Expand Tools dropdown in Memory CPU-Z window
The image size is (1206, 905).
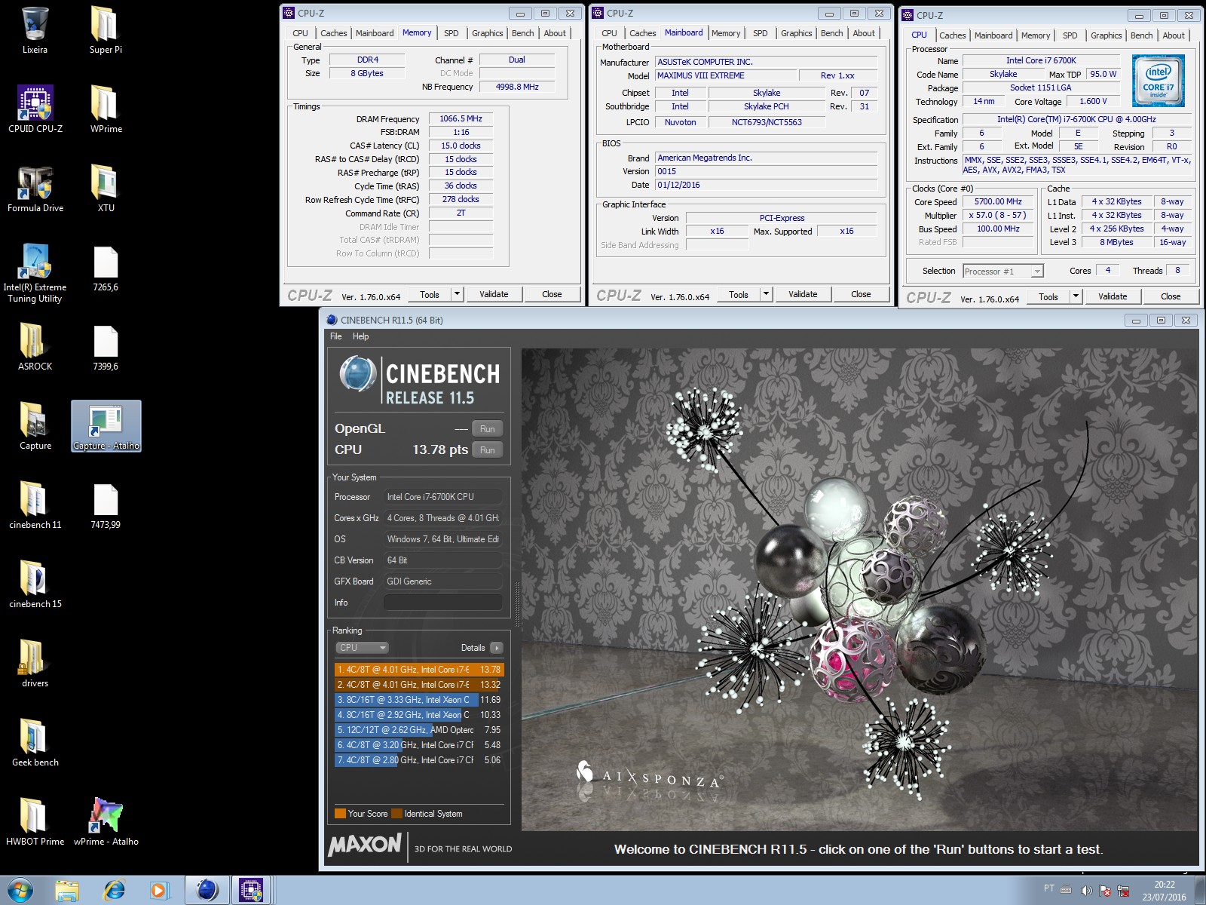click(x=457, y=294)
